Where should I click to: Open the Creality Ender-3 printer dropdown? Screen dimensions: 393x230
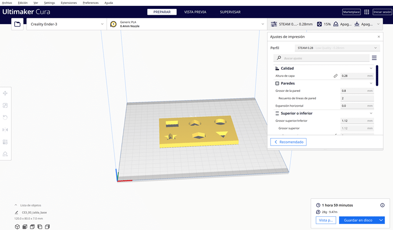tap(66, 24)
